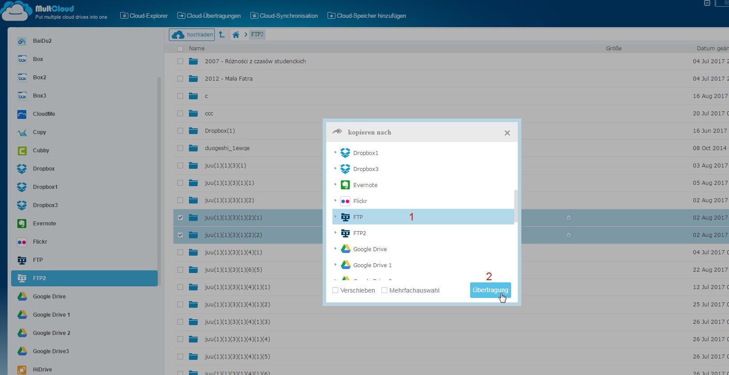Click the Evernote icon in the sidebar
This screenshot has width=729, height=375.
click(22, 224)
